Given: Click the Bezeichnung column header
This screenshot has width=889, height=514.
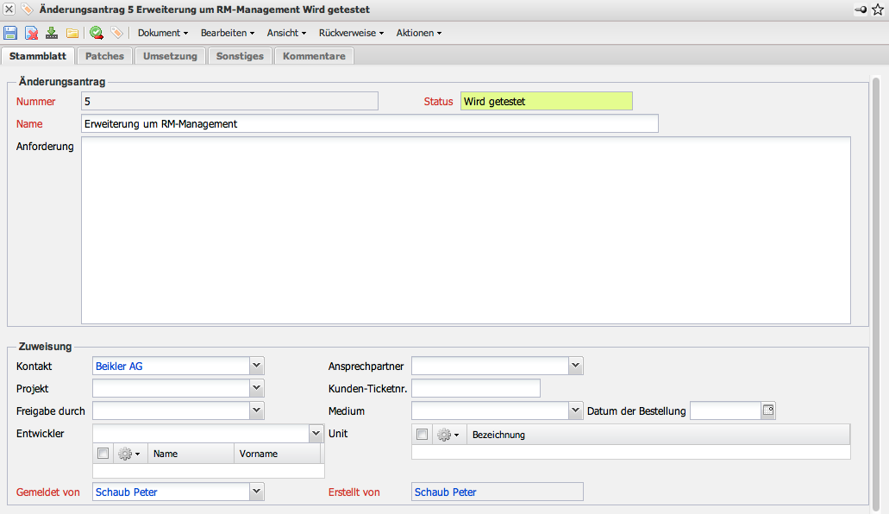Looking at the screenshot, I should click(x=498, y=435).
